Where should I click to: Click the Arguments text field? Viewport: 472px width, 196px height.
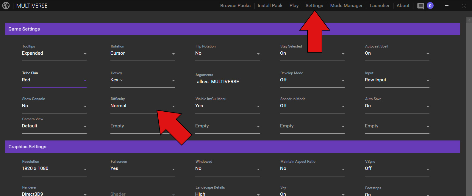[x=227, y=82]
